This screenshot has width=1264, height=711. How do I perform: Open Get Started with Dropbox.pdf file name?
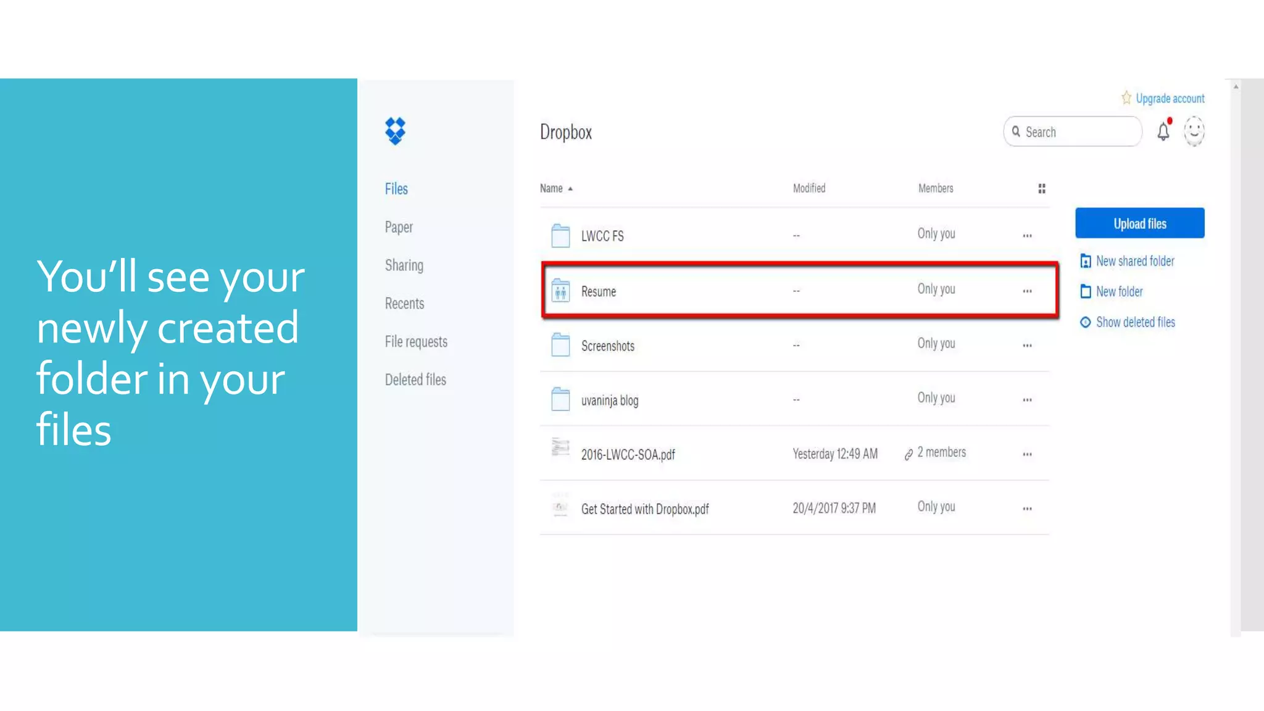pyautogui.click(x=644, y=509)
